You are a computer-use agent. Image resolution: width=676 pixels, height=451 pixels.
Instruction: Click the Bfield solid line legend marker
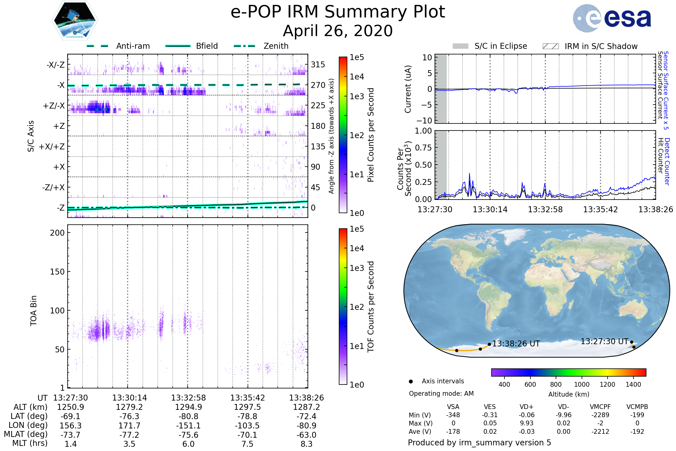click(178, 46)
